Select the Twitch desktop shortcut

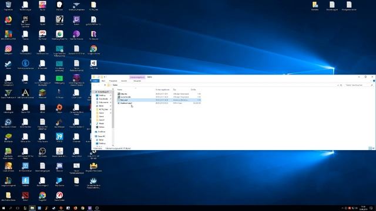click(x=76, y=21)
